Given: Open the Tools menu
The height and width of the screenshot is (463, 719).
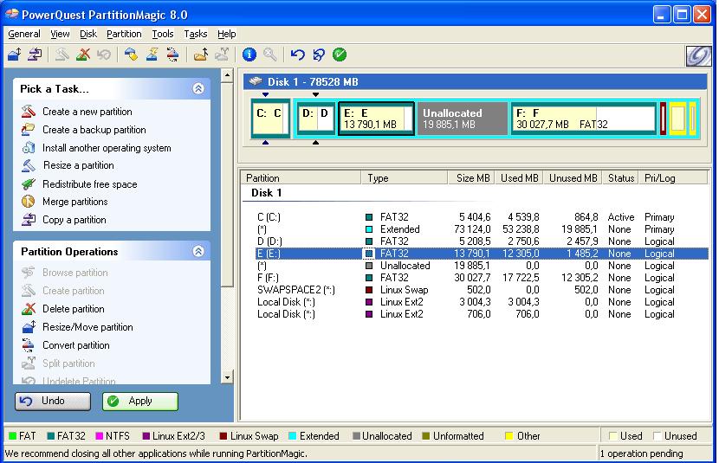Looking at the screenshot, I should (162, 34).
